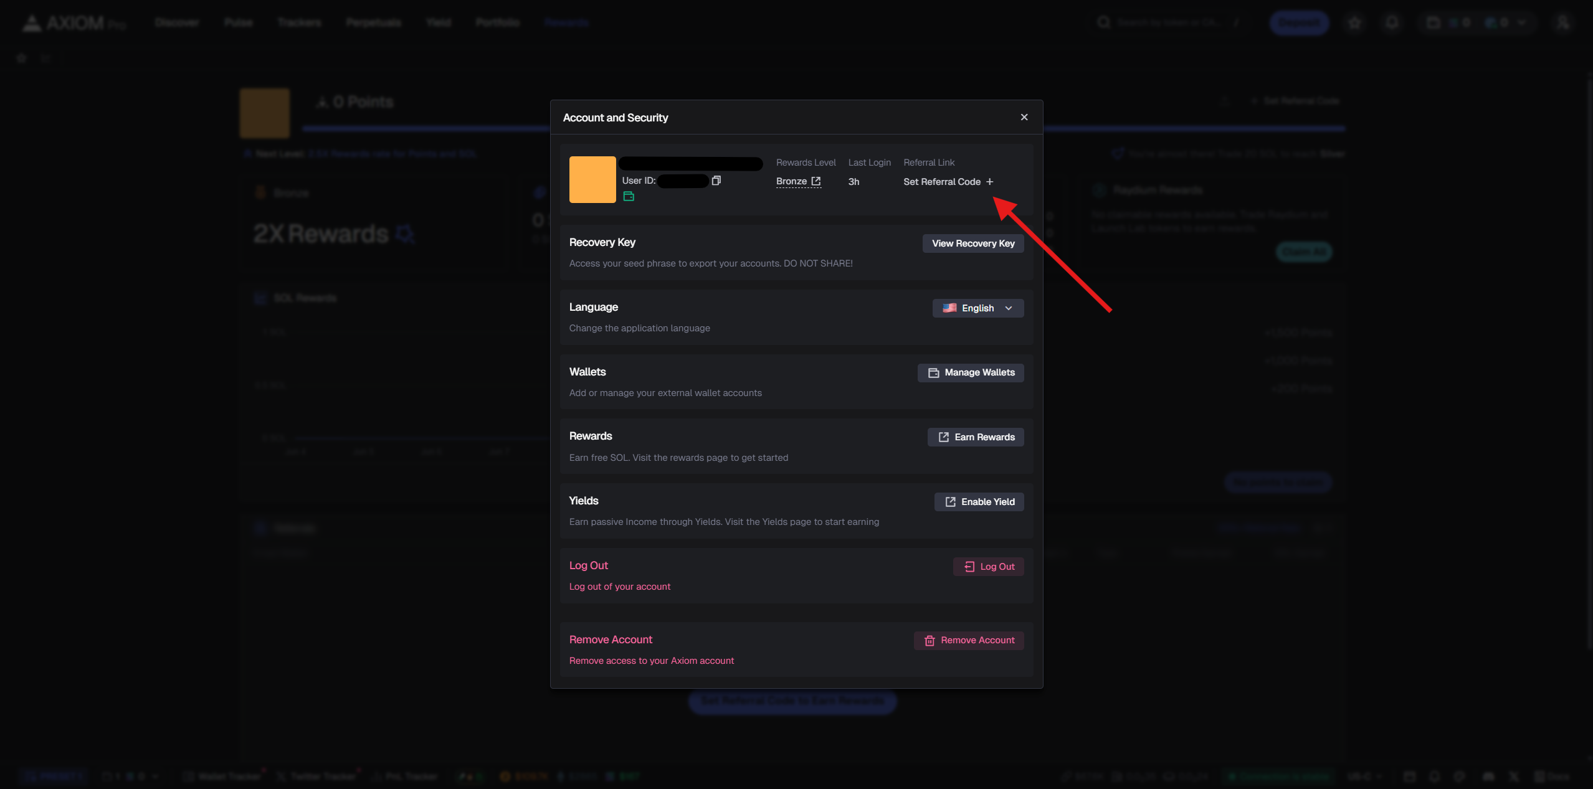Click the 'Account and Security' dialog title

[615, 118]
